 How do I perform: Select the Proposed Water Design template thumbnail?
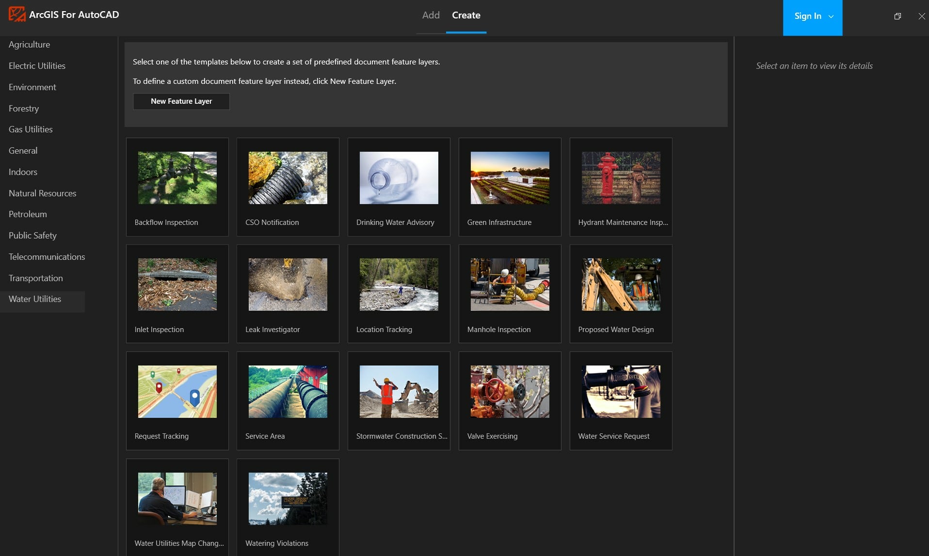click(621, 285)
